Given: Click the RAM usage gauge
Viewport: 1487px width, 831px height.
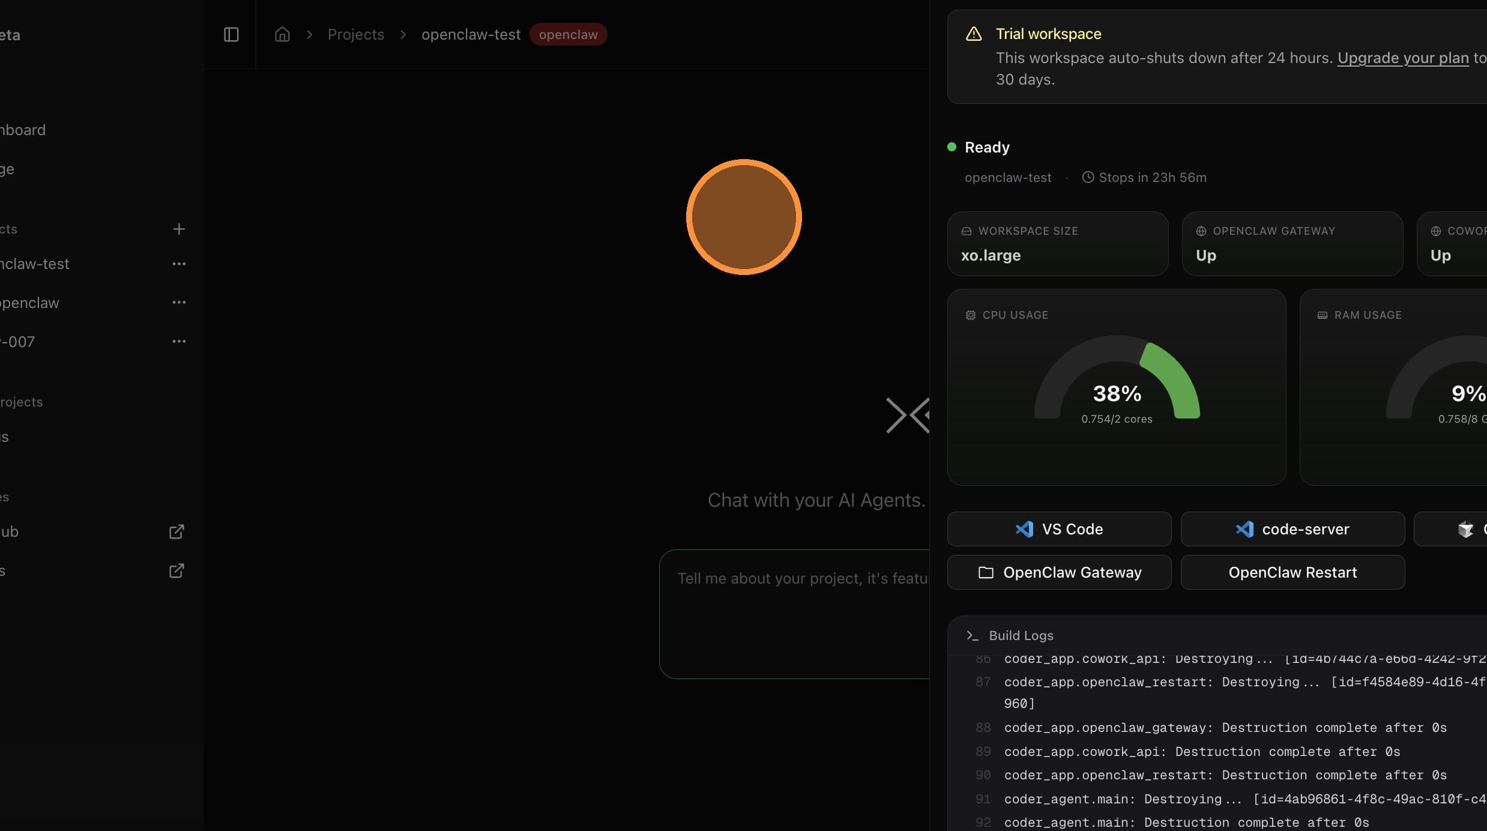Looking at the screenshot, I should point(1437,378).
